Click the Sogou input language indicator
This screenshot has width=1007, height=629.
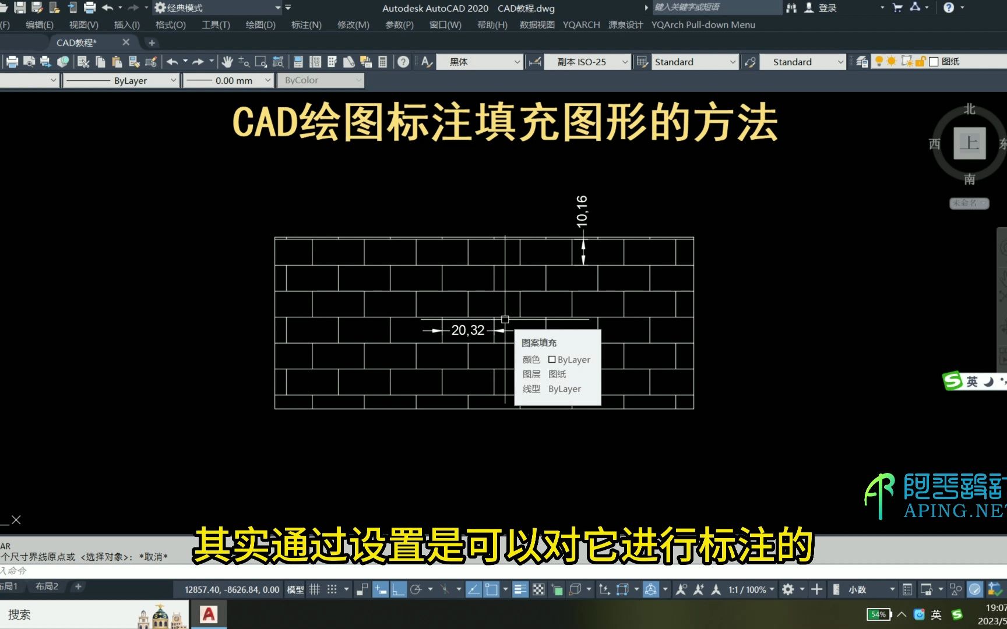coord(957,614)
